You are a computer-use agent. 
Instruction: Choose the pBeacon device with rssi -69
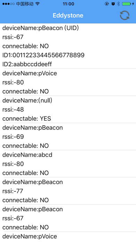pyautogui.click(x=68, y=137)
